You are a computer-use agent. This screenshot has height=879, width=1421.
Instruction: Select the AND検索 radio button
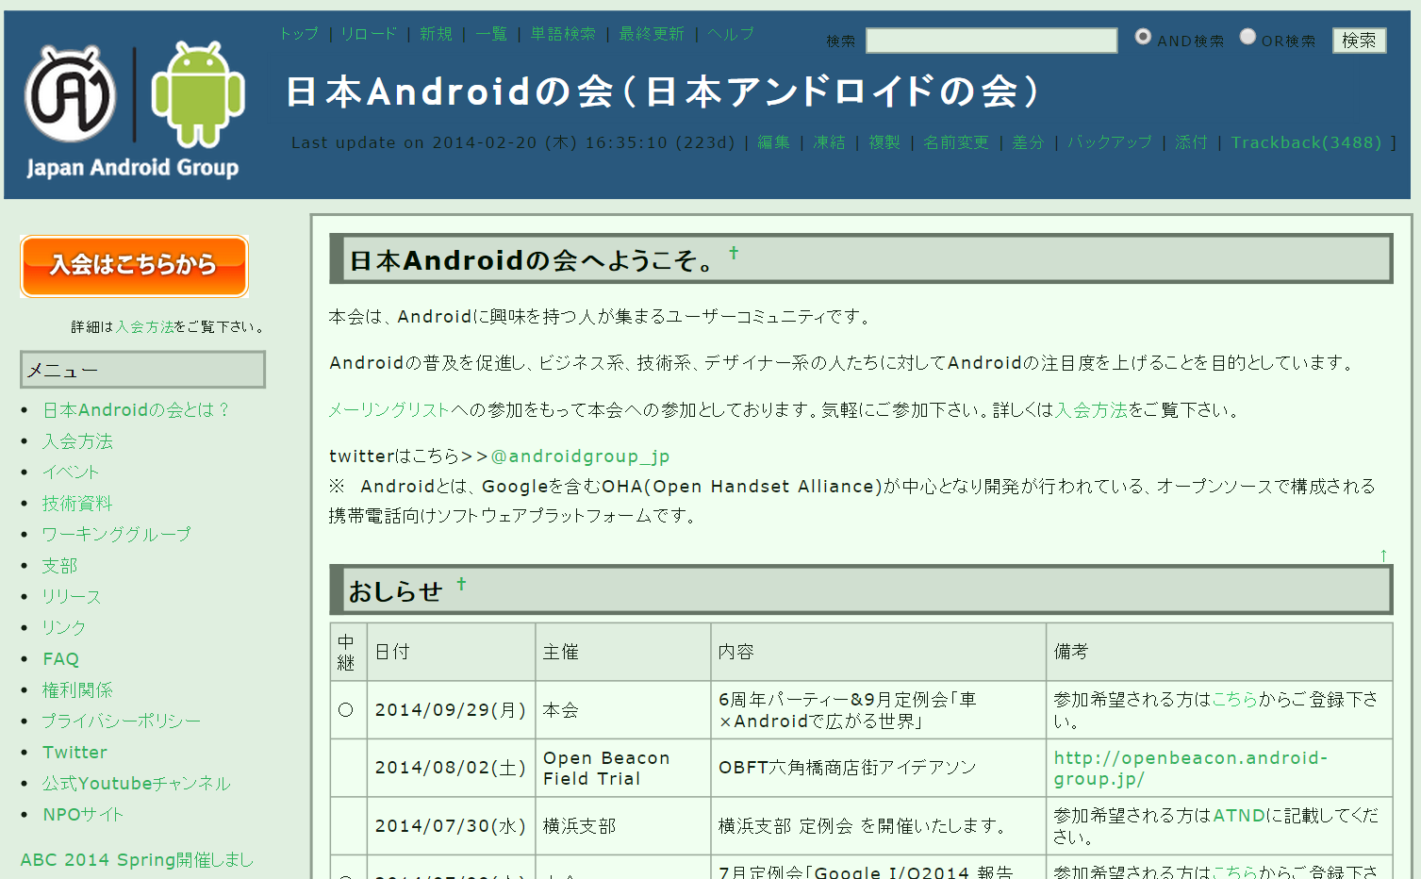1143,37
